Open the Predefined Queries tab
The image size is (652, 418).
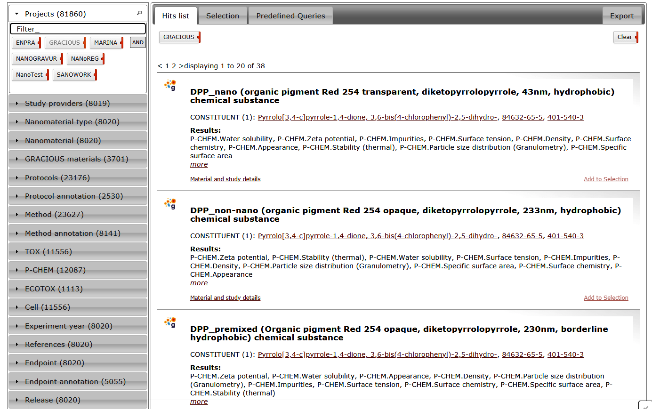tap(290, 16)
